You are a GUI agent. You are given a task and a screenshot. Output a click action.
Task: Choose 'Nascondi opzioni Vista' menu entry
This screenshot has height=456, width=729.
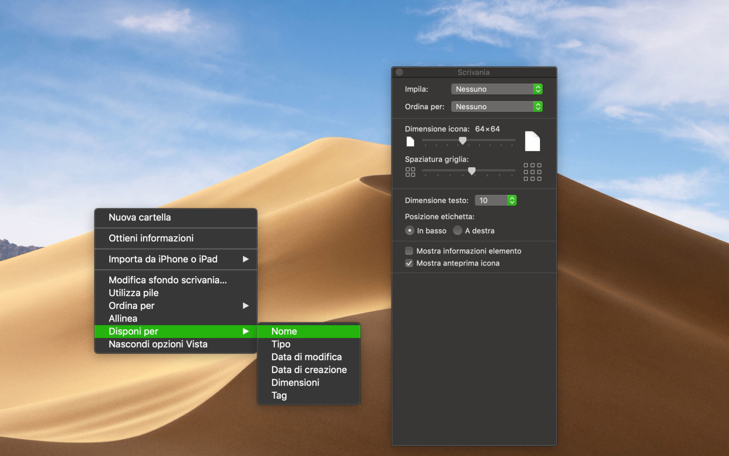[x=176, y=344]
